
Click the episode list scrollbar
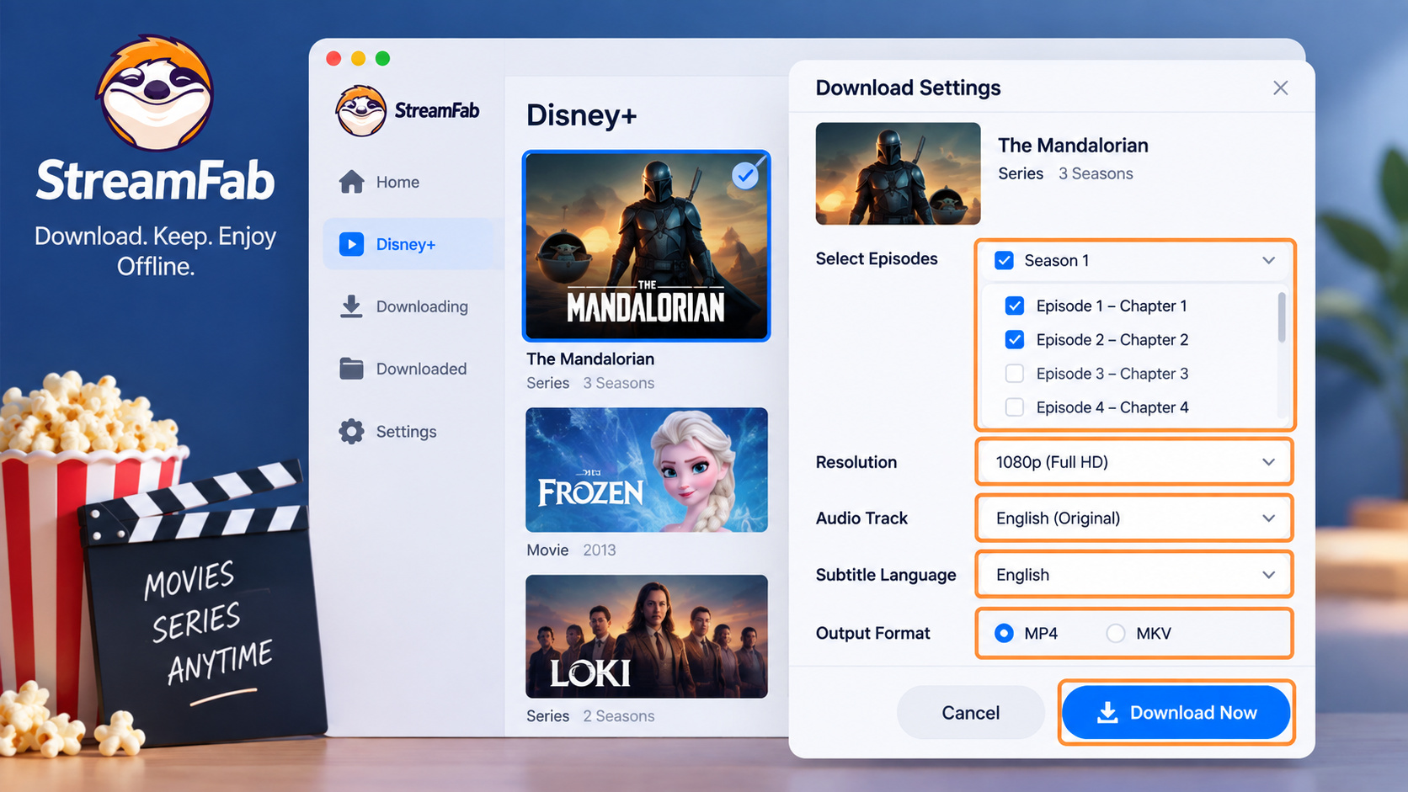[1282, 317]
